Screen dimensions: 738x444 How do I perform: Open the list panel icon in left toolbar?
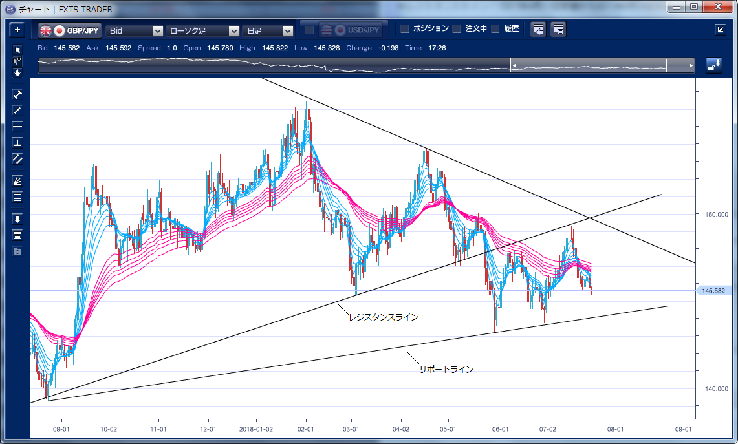click(x=17, y=236)
